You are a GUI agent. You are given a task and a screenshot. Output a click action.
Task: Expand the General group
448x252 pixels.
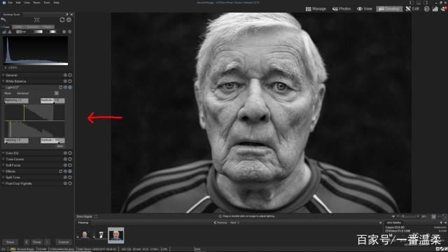click(3, 75)
